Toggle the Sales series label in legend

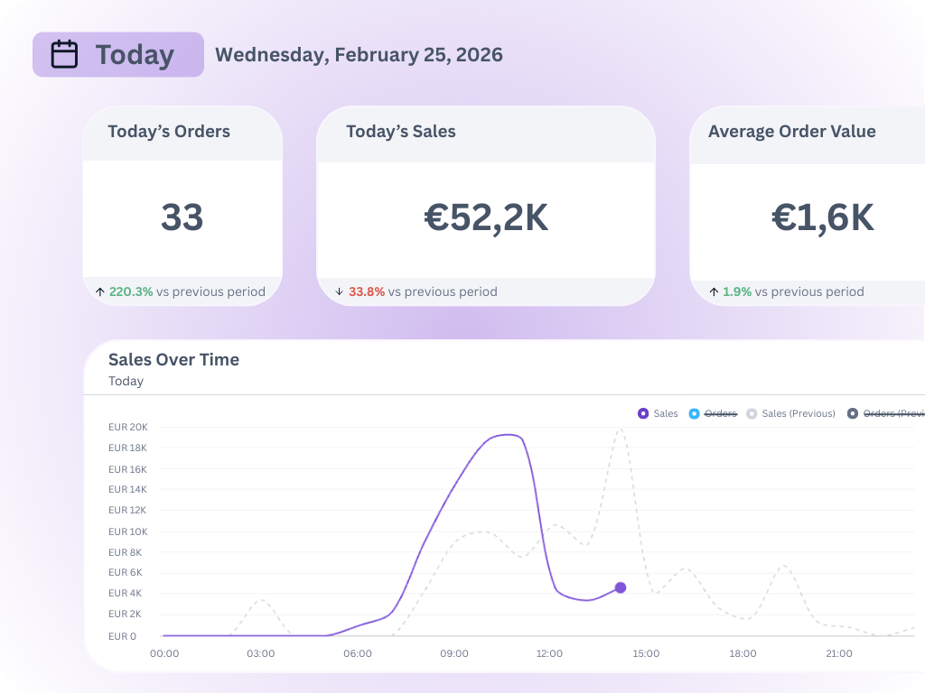(666, 413)
